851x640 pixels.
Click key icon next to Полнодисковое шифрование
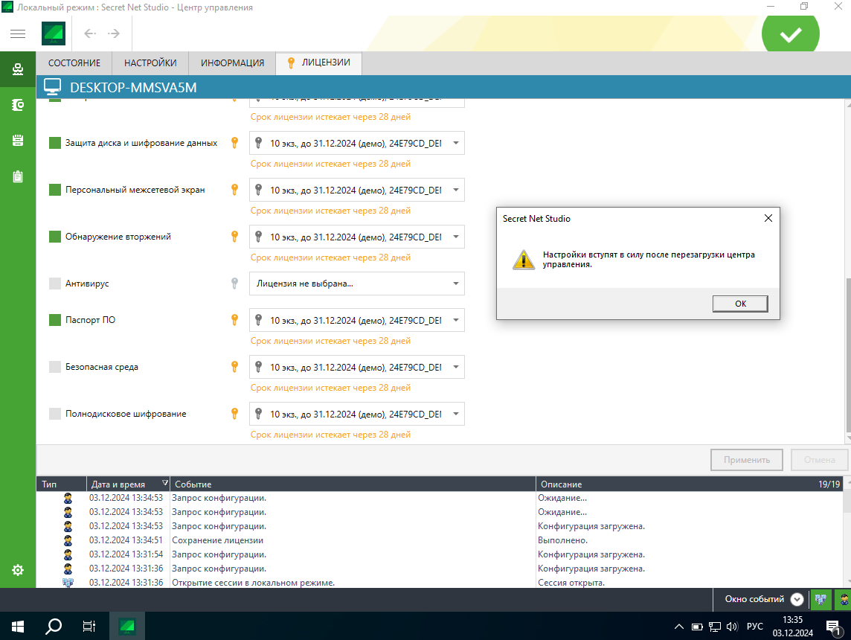pos(234,414)
